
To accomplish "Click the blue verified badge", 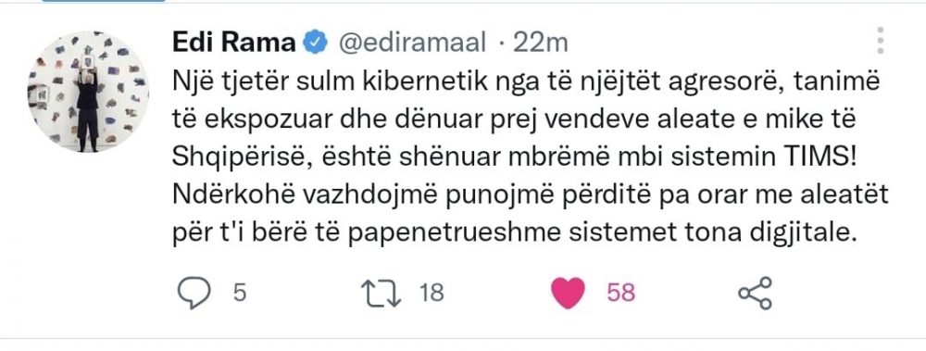I will point(315,43).
